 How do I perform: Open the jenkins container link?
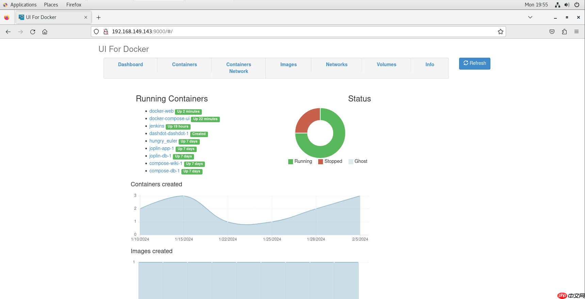(157, 126)
